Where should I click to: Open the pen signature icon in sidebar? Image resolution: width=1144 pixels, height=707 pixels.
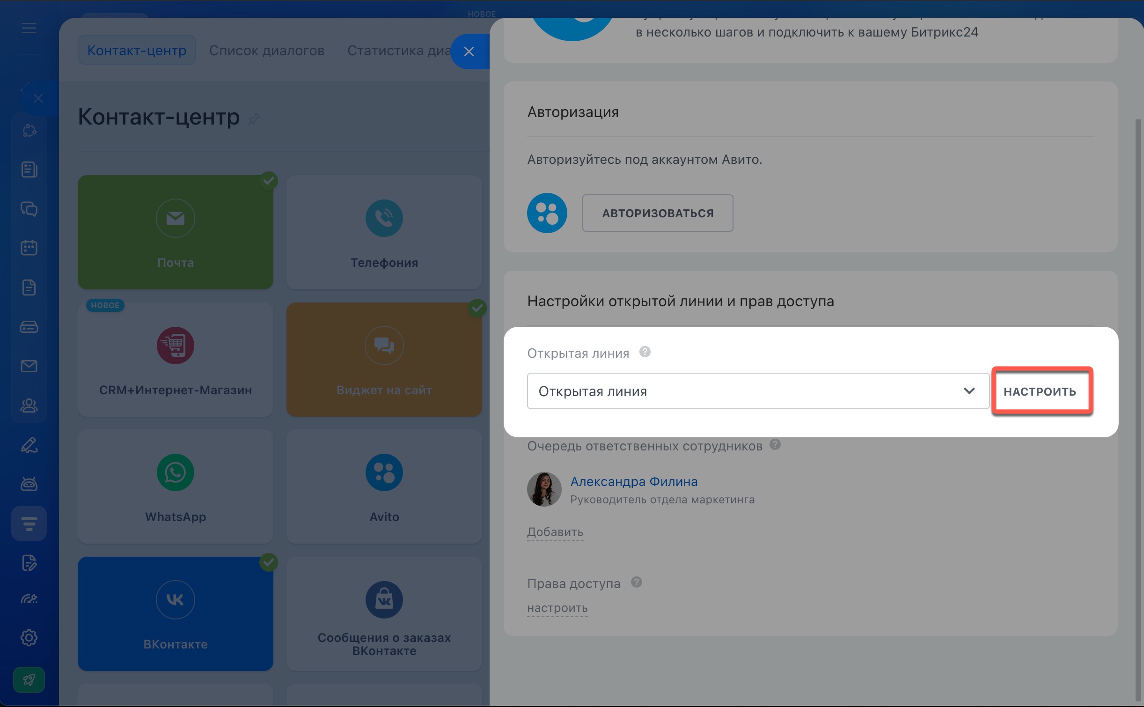(x=29, y=445)
